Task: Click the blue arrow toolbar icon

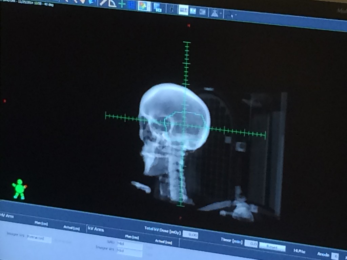Action: coord(92,2)
